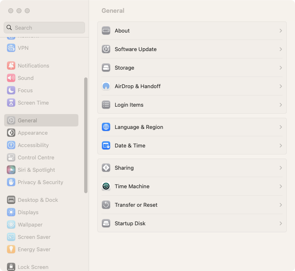
Task: Open the Startup Disk label
Action: 130,224
